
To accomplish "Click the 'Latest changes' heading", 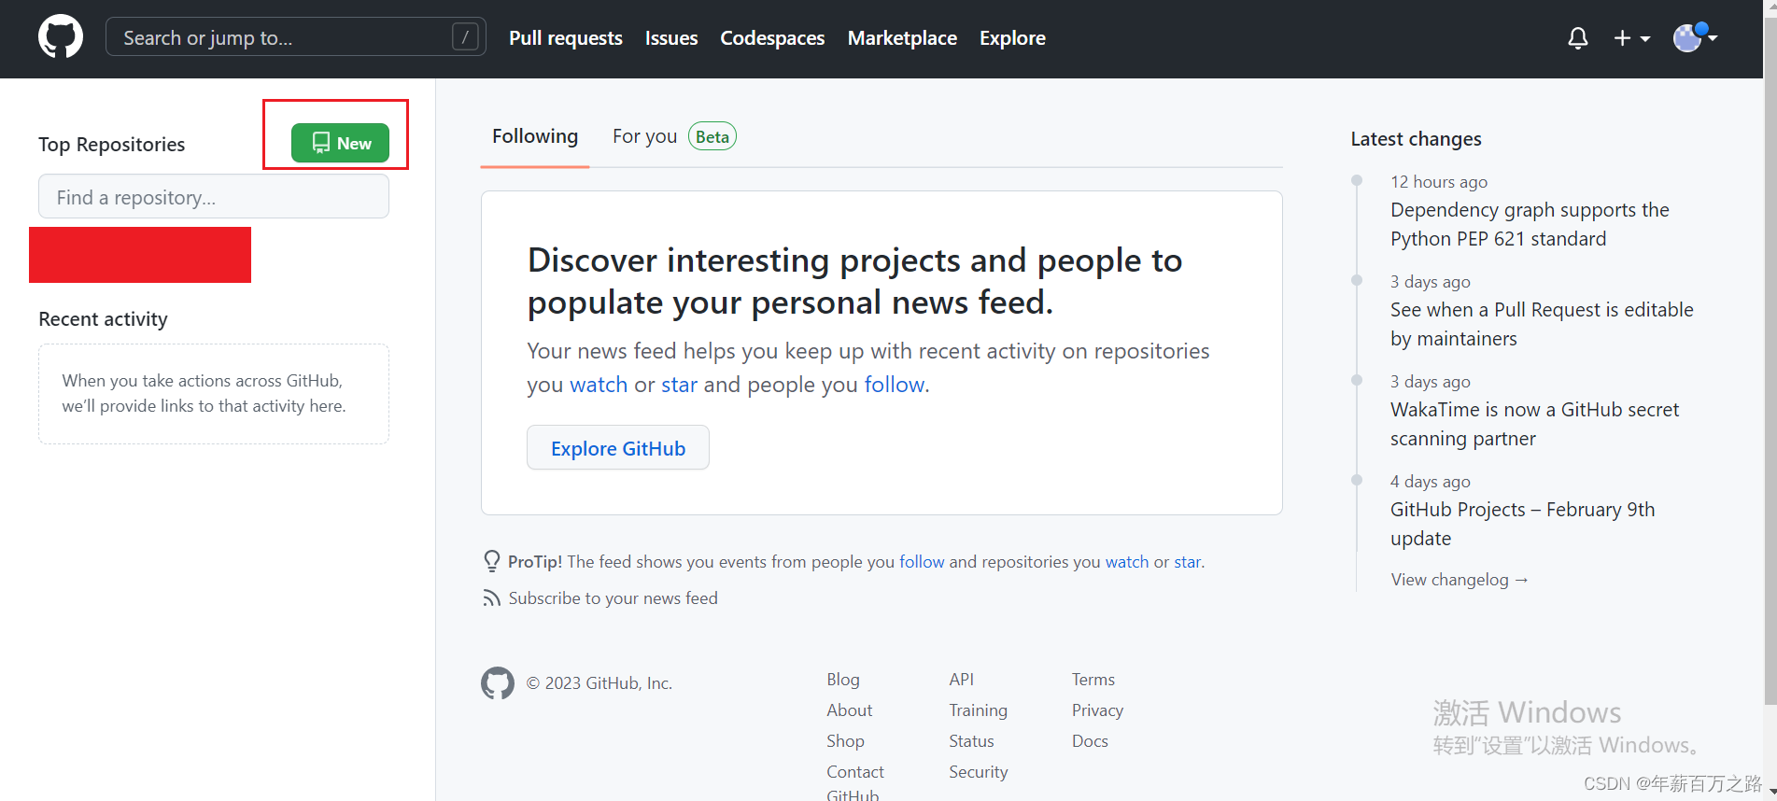I will click(1416, 139).
